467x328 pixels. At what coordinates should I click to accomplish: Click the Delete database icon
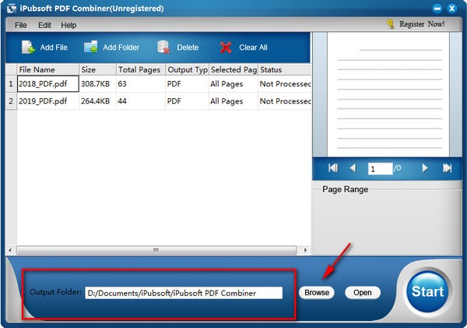pyautogui.click(x=163, y=47)
